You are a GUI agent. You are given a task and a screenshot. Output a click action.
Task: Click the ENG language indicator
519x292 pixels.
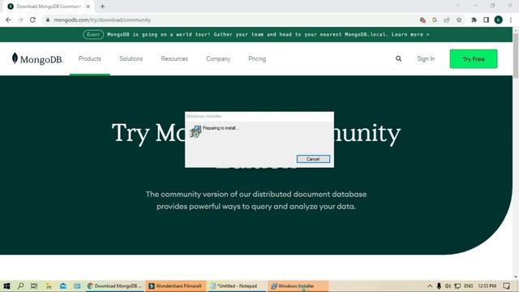coord(469,286)
